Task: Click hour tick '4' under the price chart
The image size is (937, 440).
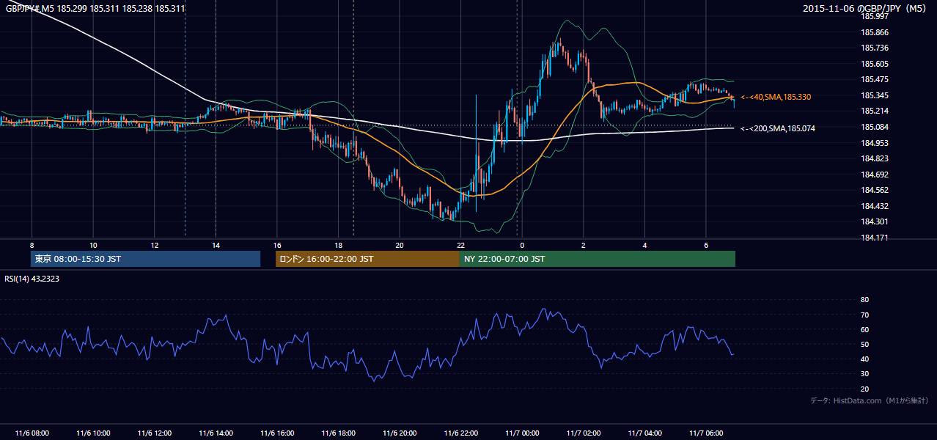Action: (x=644, y=245)
